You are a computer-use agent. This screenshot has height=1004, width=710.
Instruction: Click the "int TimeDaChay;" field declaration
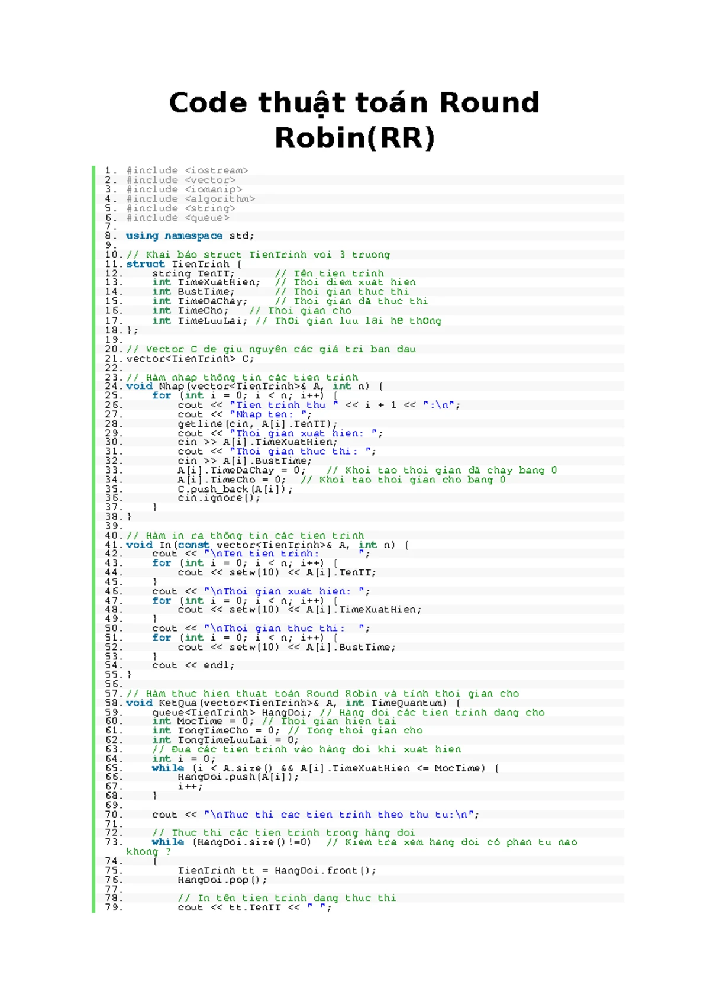pyautogui.click(x=200, y=301)
